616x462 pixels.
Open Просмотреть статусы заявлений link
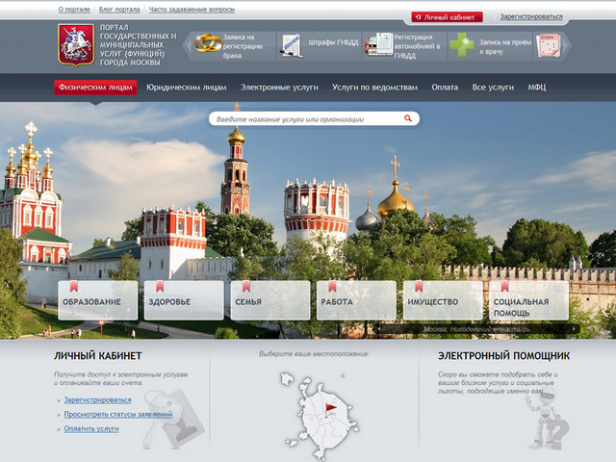click(x=118, y=414)
